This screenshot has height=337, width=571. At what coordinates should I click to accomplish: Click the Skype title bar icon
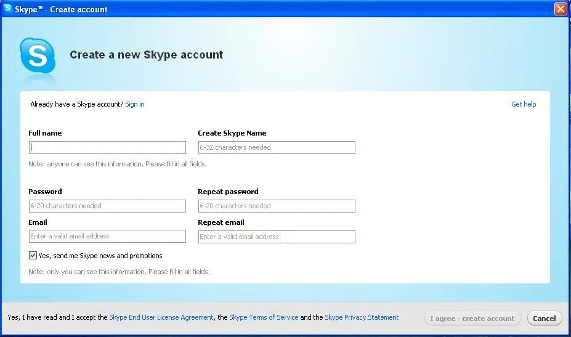(7, 8)
